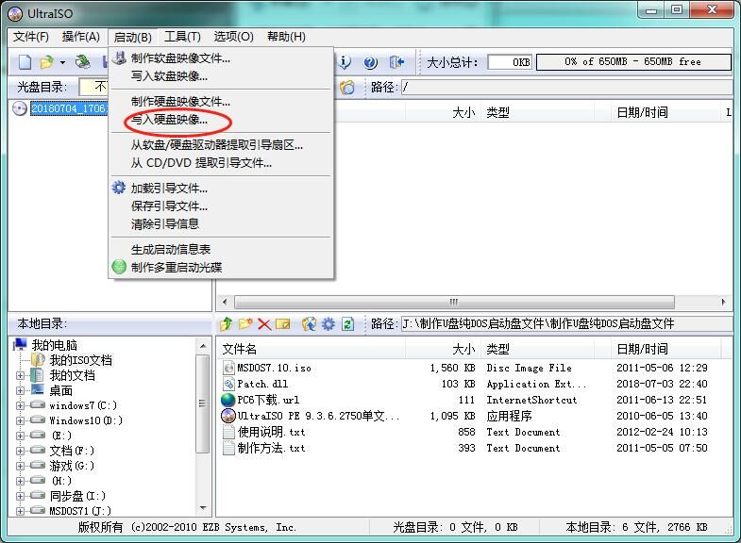Click the folder icon left of upper 路径
Screen dimensions: 741x543
click(x=347, y=88)
